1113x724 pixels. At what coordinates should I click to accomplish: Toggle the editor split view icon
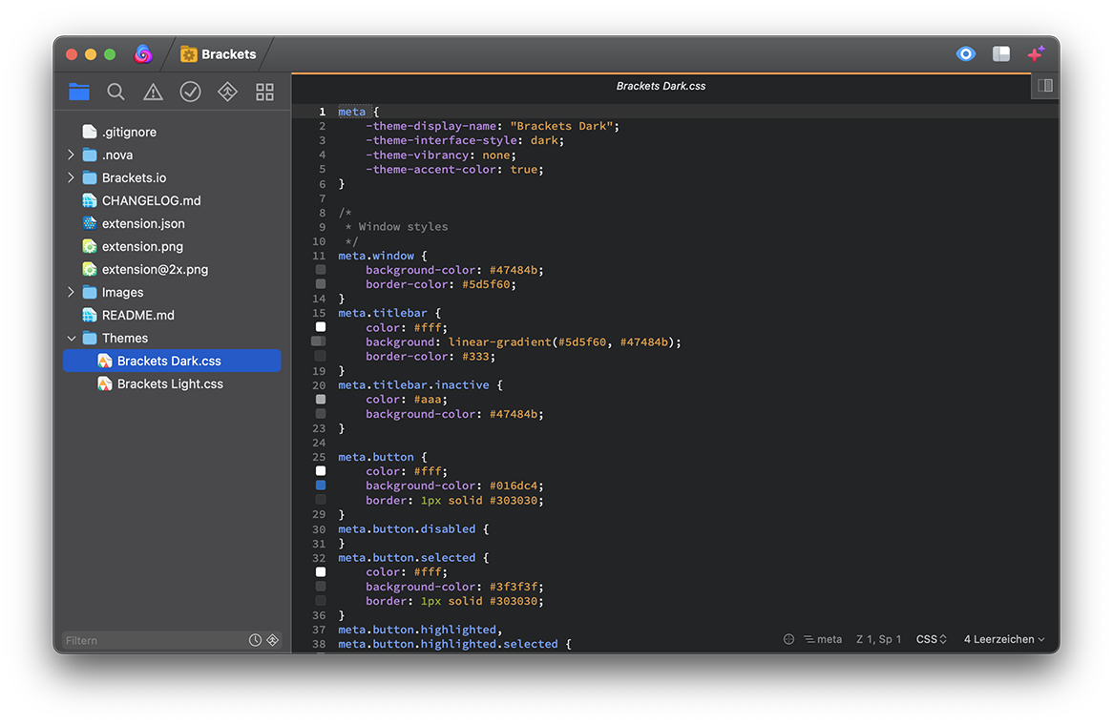tap(1045, 86)
